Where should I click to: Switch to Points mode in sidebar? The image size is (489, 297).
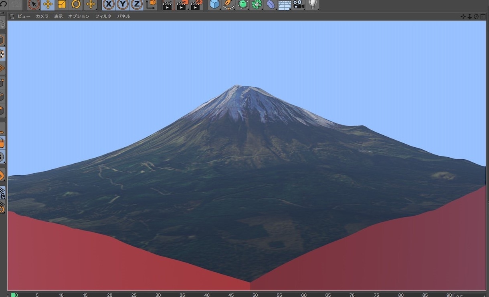(x=2, y=82)
